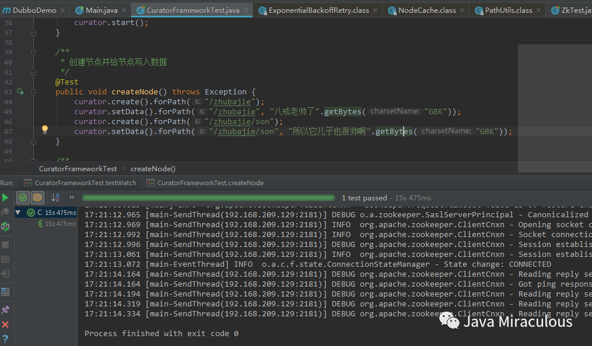The image size is (592, 346).
Task: Click run test gutter icon on line 43
Action: pyautogui.click(x=20, y=91)
